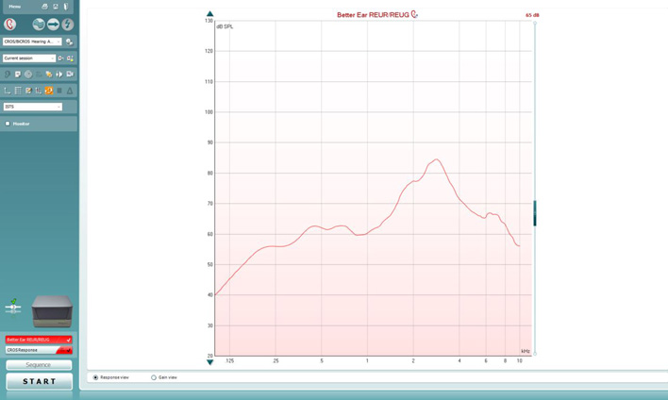668x400 pixels.
Task: Click the Save and exit door icon
Action: 66,7
